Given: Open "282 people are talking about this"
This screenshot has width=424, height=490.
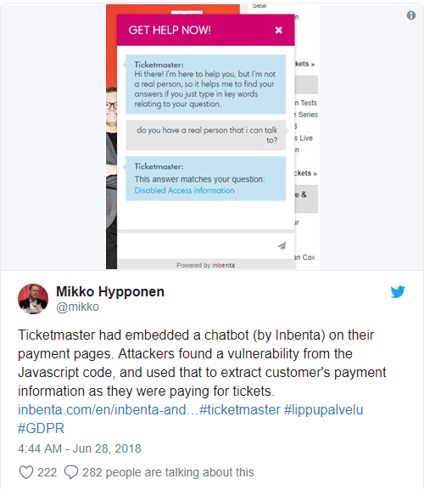Looking at the screenshot, I should pos(168,472).
